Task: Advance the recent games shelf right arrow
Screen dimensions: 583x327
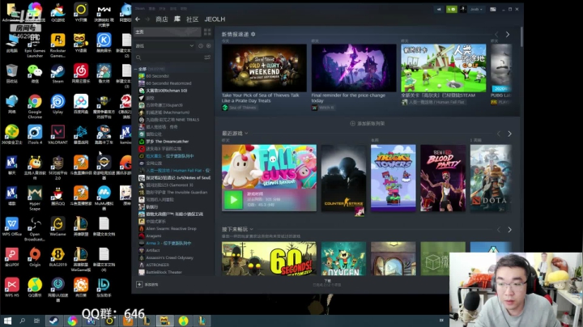Action: coord(509,134)
